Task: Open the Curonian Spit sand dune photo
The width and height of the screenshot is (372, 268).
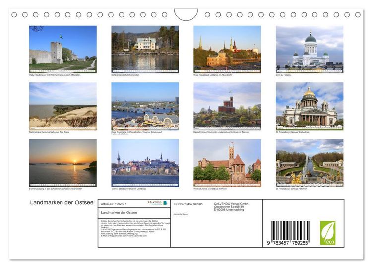Action: (x=63, y=106)
